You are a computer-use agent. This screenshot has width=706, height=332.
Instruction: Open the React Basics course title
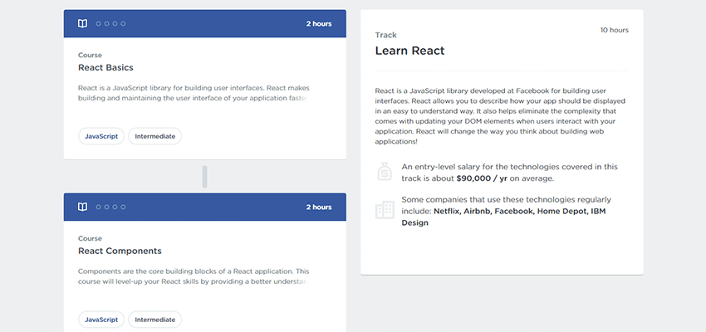click(105, 68)
